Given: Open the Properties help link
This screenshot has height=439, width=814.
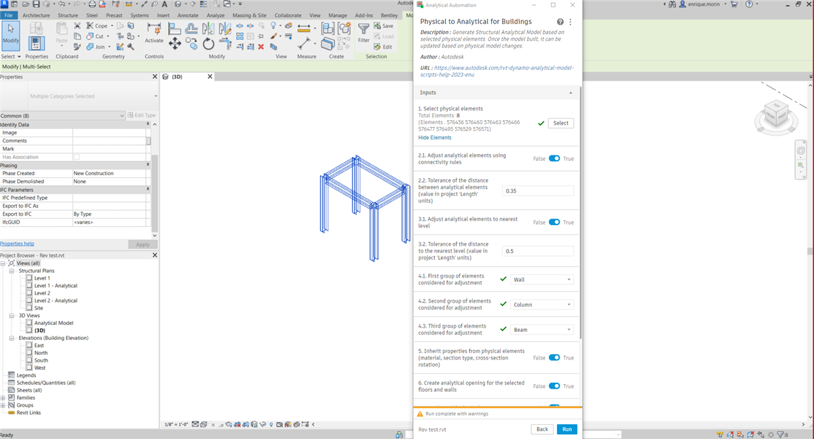Looking at the screenshot, I should (17, 244).
